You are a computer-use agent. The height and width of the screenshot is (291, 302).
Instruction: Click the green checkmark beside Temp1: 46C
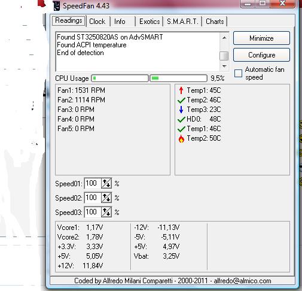click(181, 129)
